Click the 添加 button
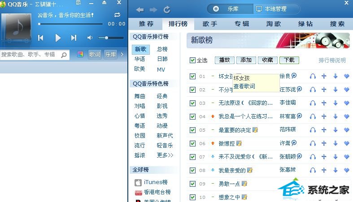Image resolution: width=353 pixels, height=202 pixels. (x=246, y=60)
